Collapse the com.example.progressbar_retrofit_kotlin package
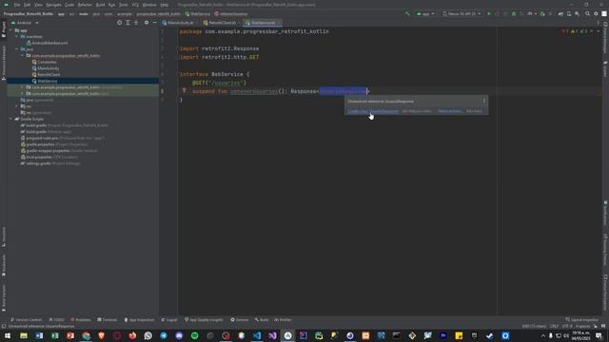The width and height of the screenshot is (609, 342). coord(22,55)
